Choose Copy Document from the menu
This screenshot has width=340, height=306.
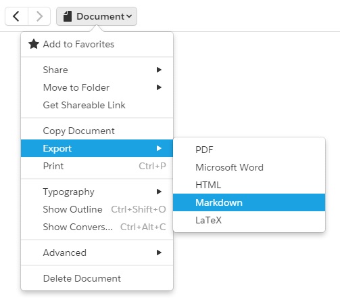(x=97, y=131)
